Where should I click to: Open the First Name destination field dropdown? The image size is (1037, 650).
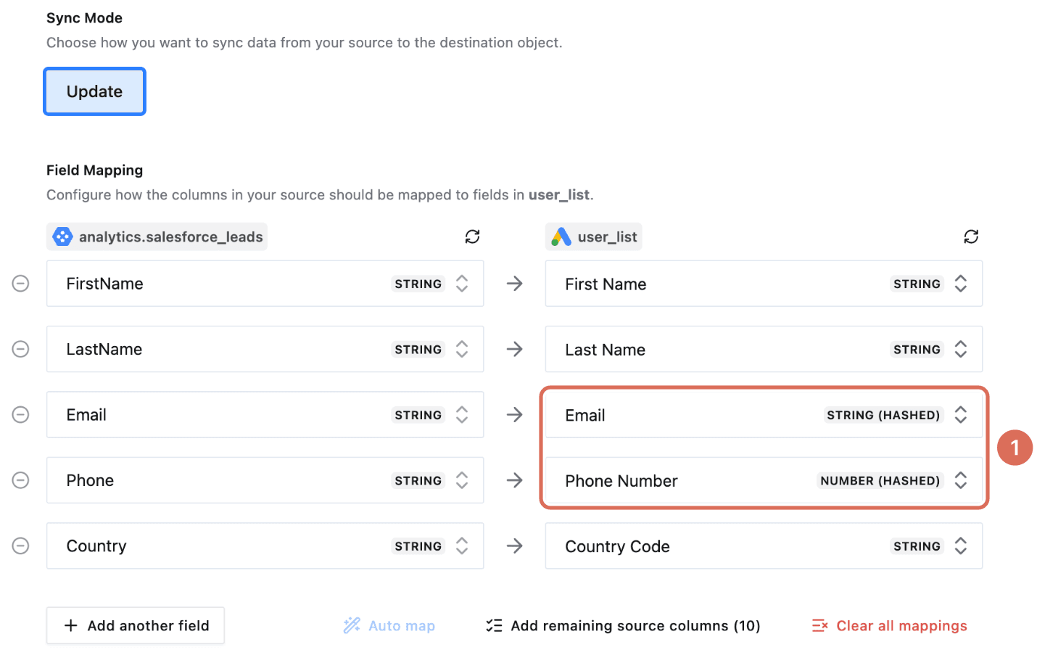[x=764, y=284]
